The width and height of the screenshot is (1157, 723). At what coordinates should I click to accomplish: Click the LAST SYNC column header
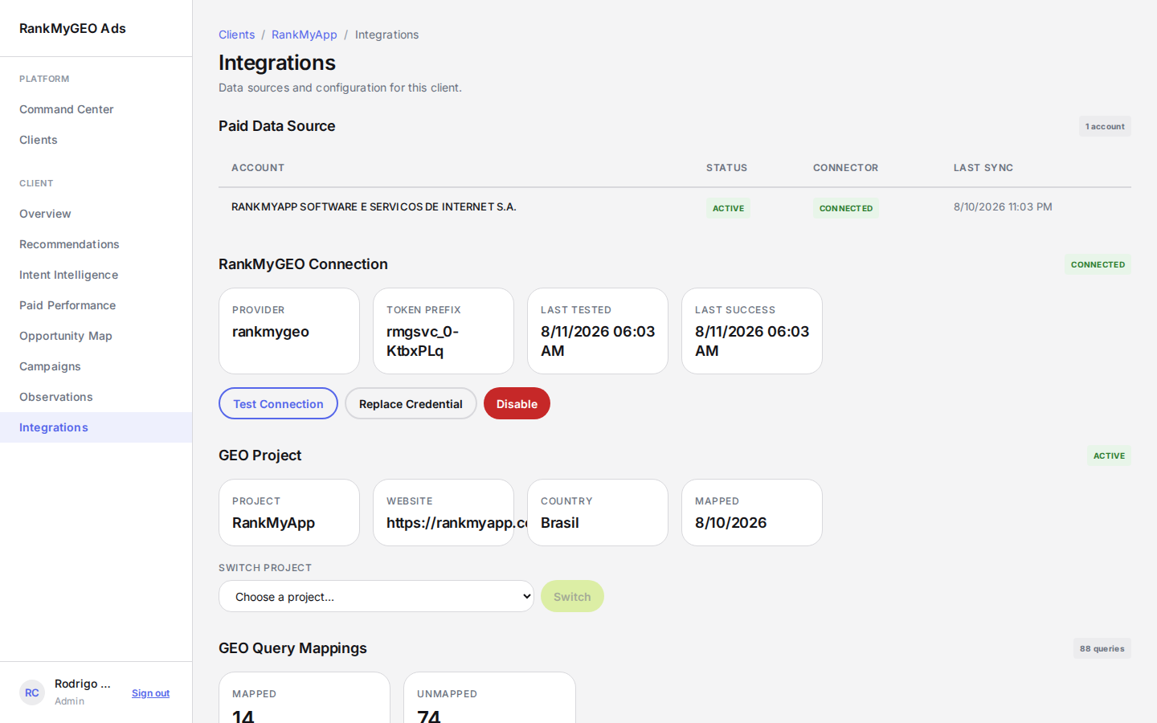tap(983, 168)
